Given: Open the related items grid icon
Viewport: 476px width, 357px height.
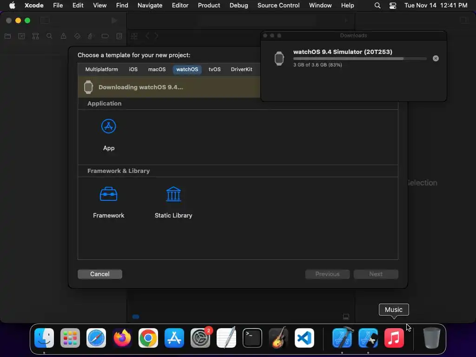Looking at the screenshot, I should (134, 36).
